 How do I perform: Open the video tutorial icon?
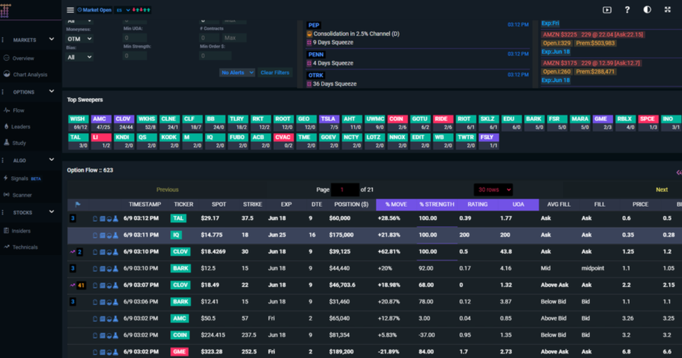click(607, 10)
